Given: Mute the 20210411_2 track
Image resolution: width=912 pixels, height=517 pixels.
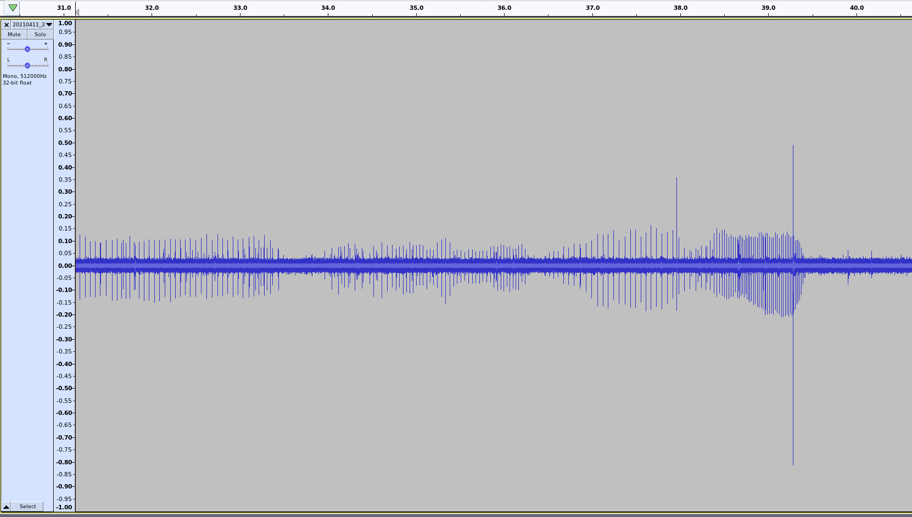Looking at the screenshot, I should [x=14, y=35].
